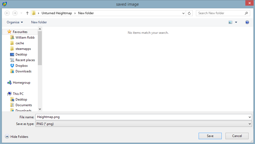Expand the File name history dropdown
255x144 pixels.
coord(250,117)
